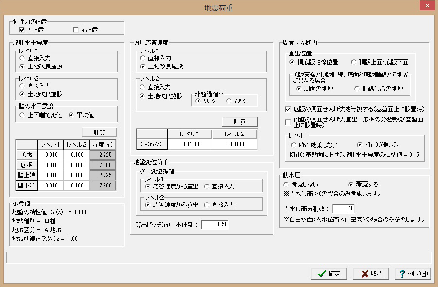Click 底版 レベル1 seismic coefficient cell
438x287 pixels.
point(51,165)
